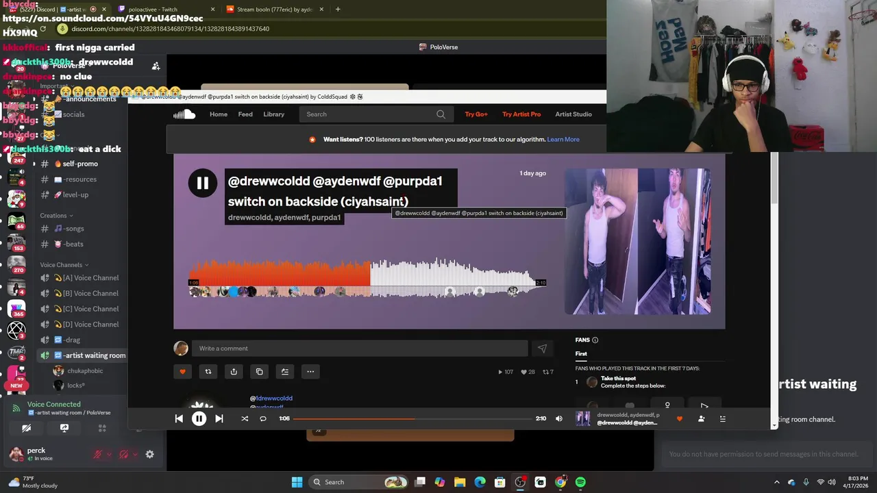Select the artist waiting room voice channel

click(x=83, y=356)
